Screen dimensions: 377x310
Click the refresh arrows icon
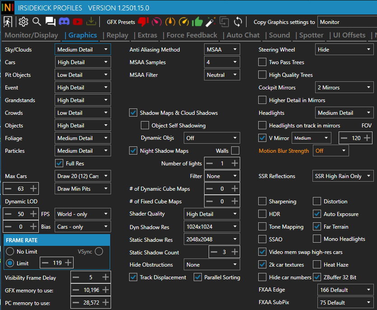[238, 22]
